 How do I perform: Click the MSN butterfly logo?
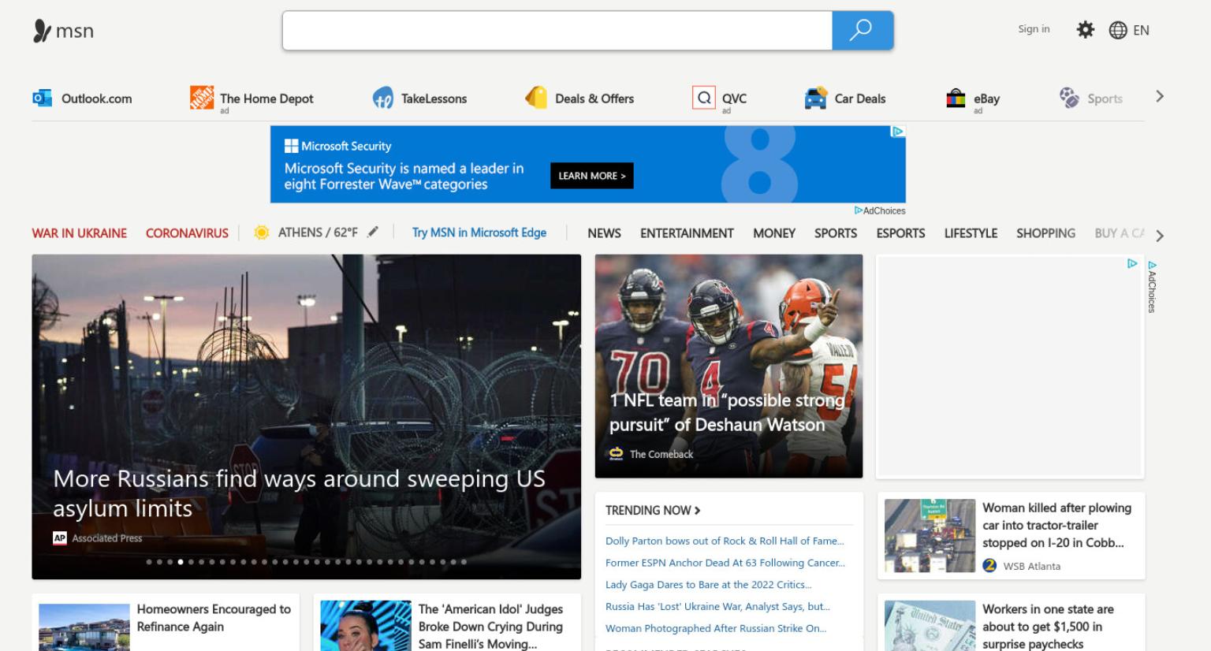[x=42, y=31]
